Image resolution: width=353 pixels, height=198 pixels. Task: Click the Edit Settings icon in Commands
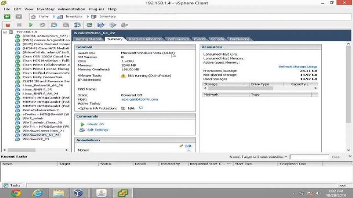click(x=82, y=130)
